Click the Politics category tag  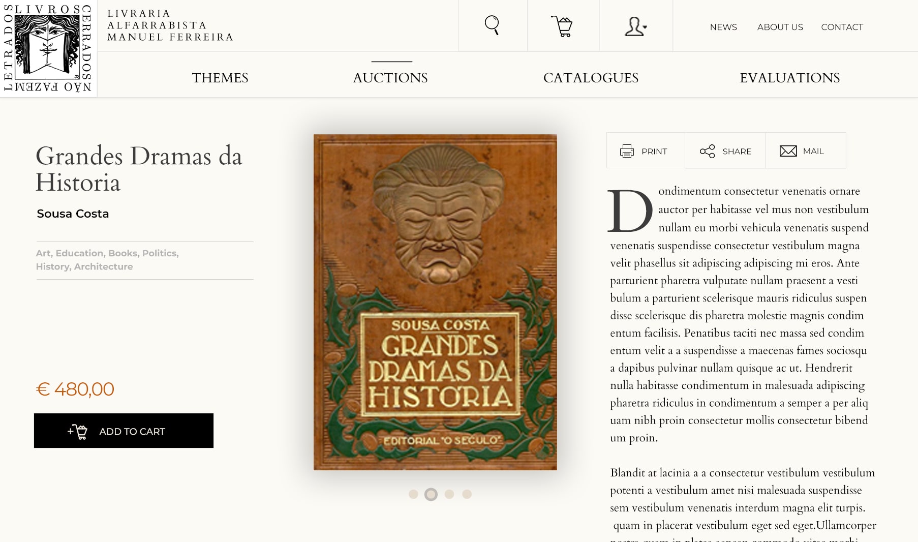tap(160, 253)
